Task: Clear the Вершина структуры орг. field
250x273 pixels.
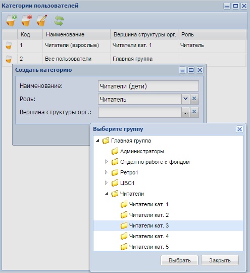Action: [x=194, y=112]
